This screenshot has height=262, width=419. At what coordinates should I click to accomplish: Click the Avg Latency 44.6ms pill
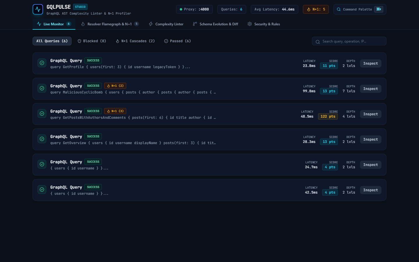click(274, 9)
